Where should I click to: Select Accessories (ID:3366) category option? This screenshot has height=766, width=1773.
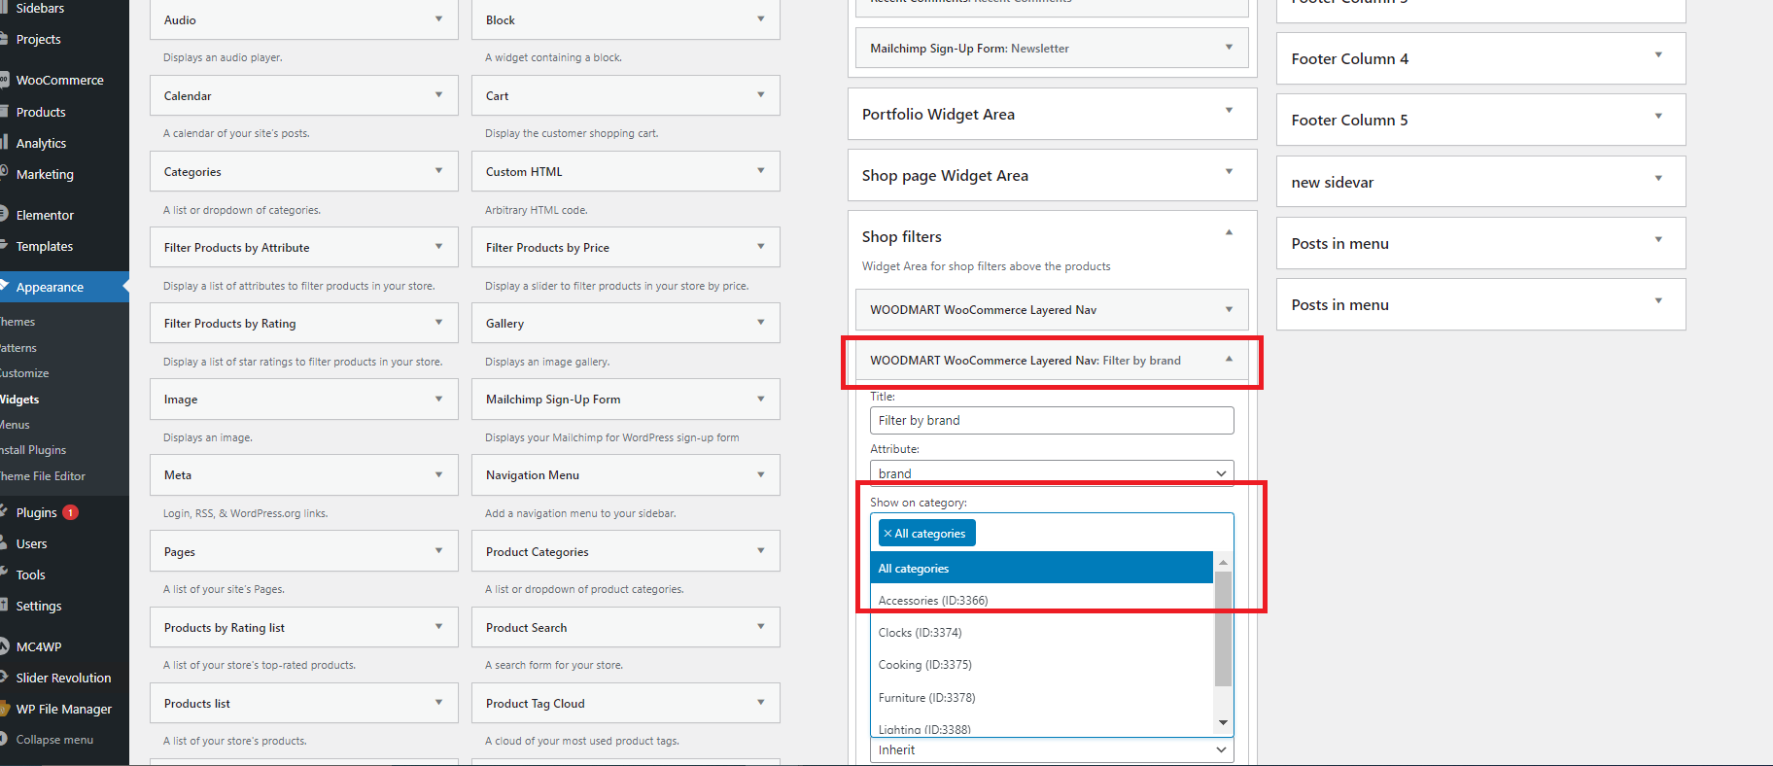pyautogui.click(x=1042, y=601)
